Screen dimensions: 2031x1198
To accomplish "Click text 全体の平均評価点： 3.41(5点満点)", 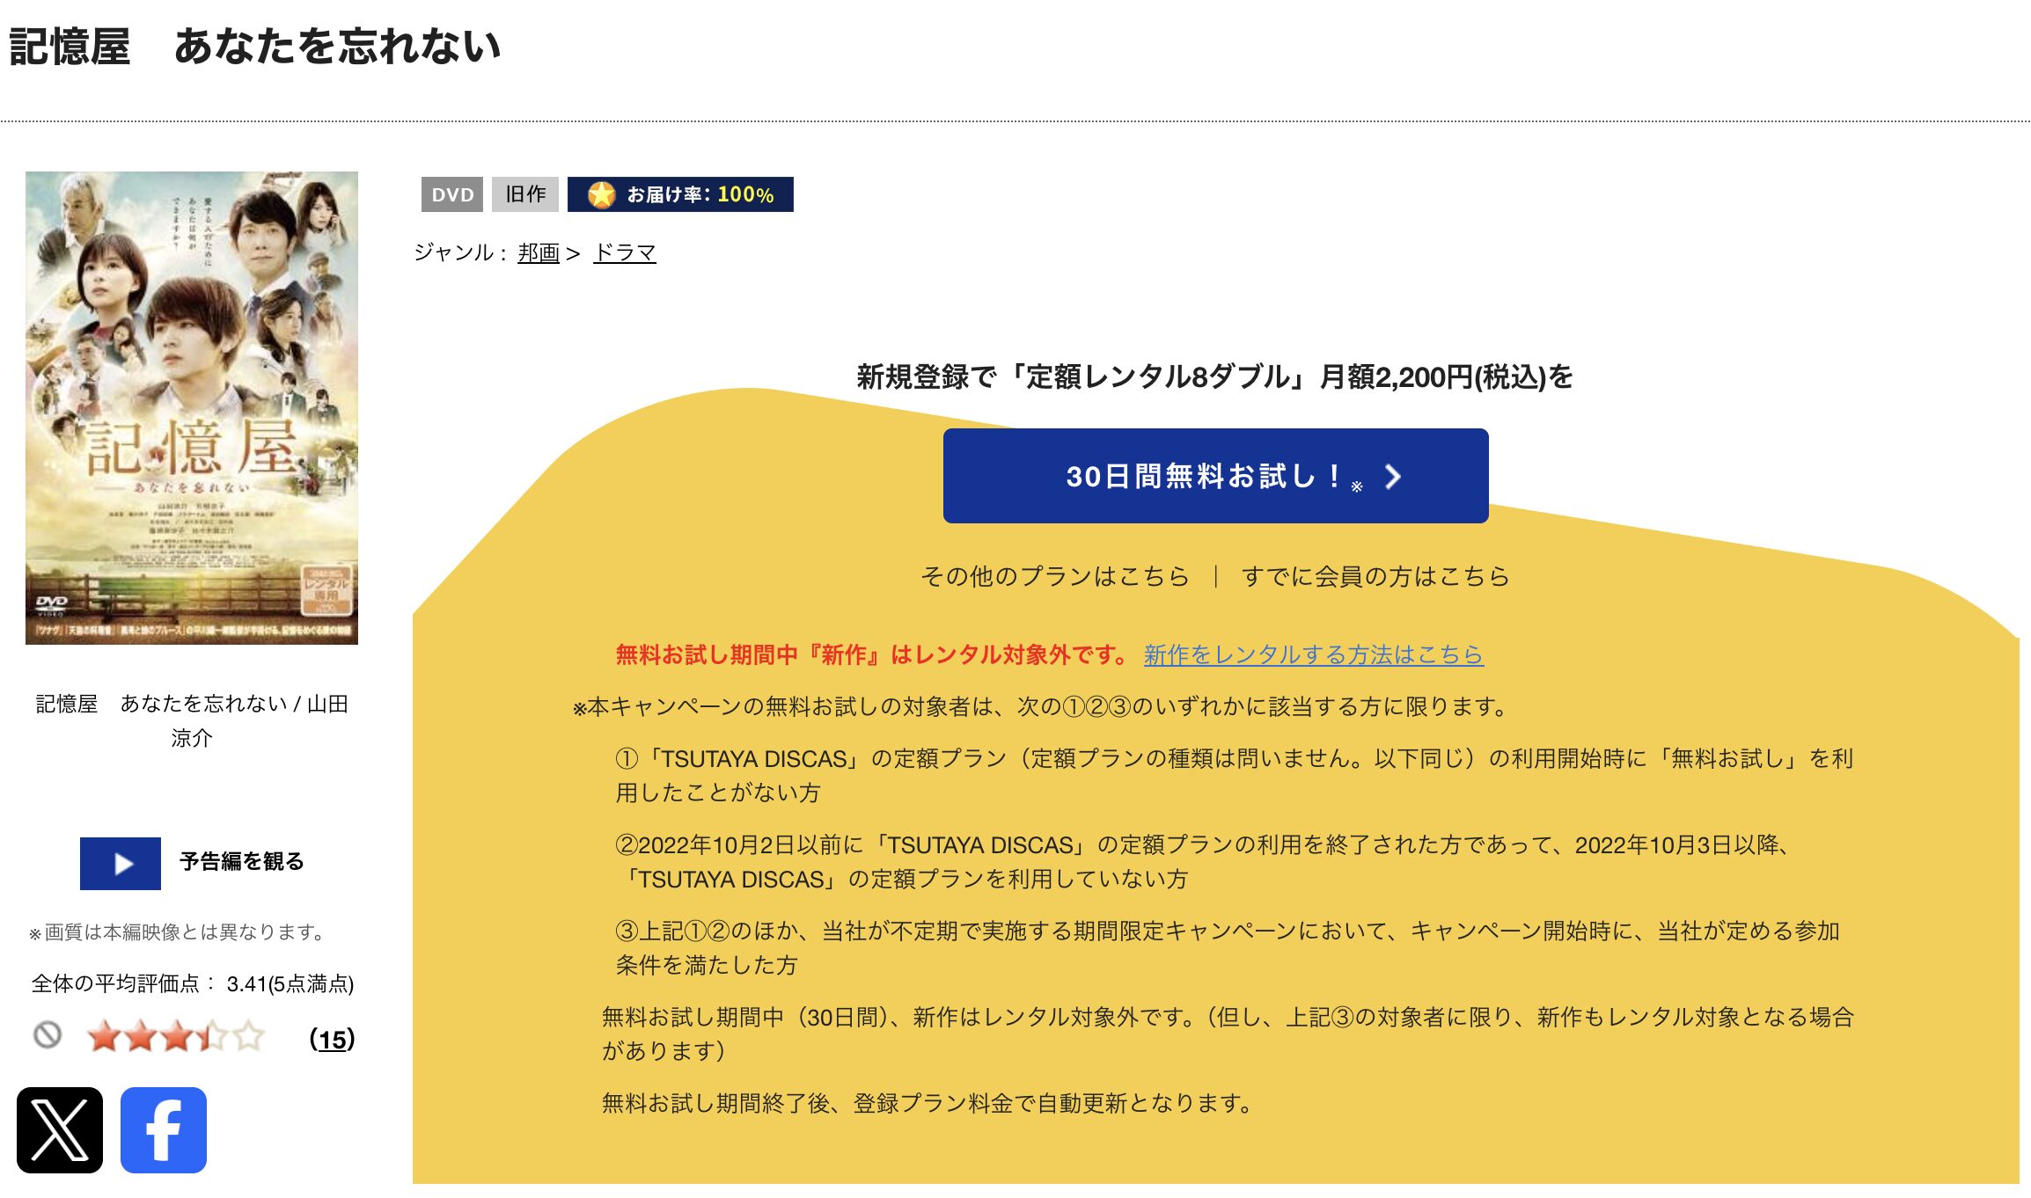I will pos(193,983).
